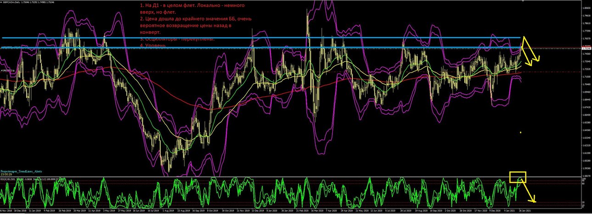Click the 18 Jun 2019 date label
Viewport: 592px width, 214px height.
[139, 211]
